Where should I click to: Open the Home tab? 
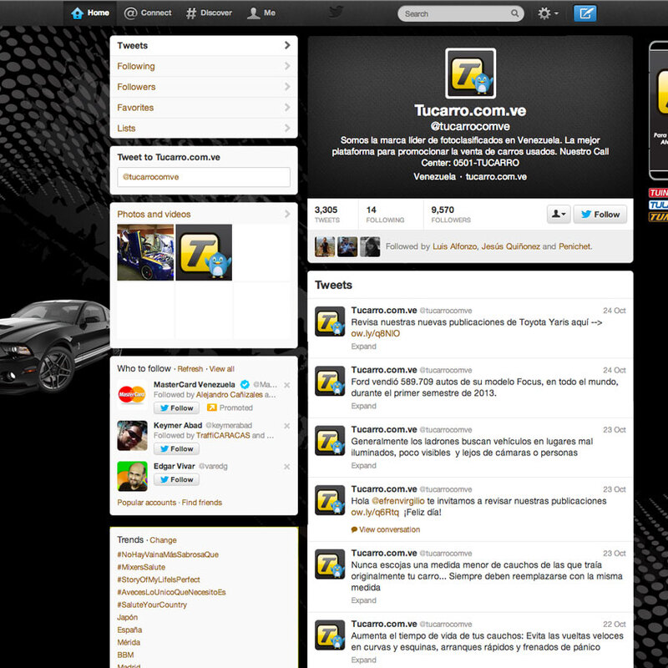coord(90,13)
